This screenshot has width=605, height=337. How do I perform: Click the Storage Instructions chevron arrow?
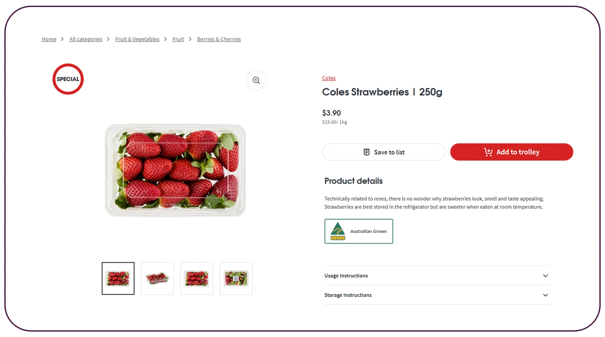click(545, 295)
